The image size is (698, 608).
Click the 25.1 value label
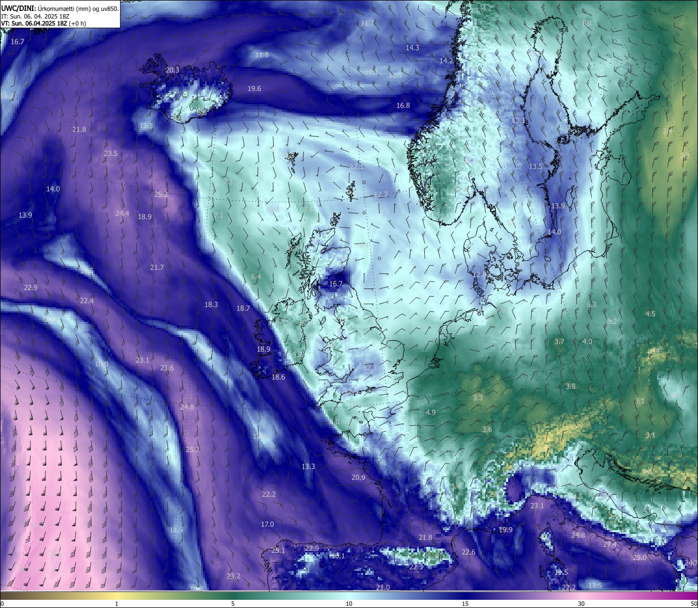click(278, 550)
